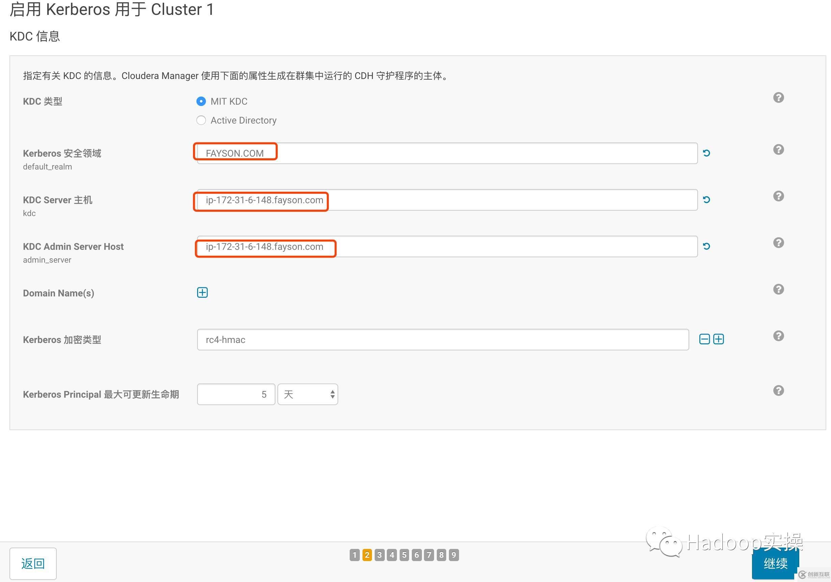The height and width of the screenshot is (582, 831).
Task: Go to wizard step 3
Action: (x=379, y=555)
